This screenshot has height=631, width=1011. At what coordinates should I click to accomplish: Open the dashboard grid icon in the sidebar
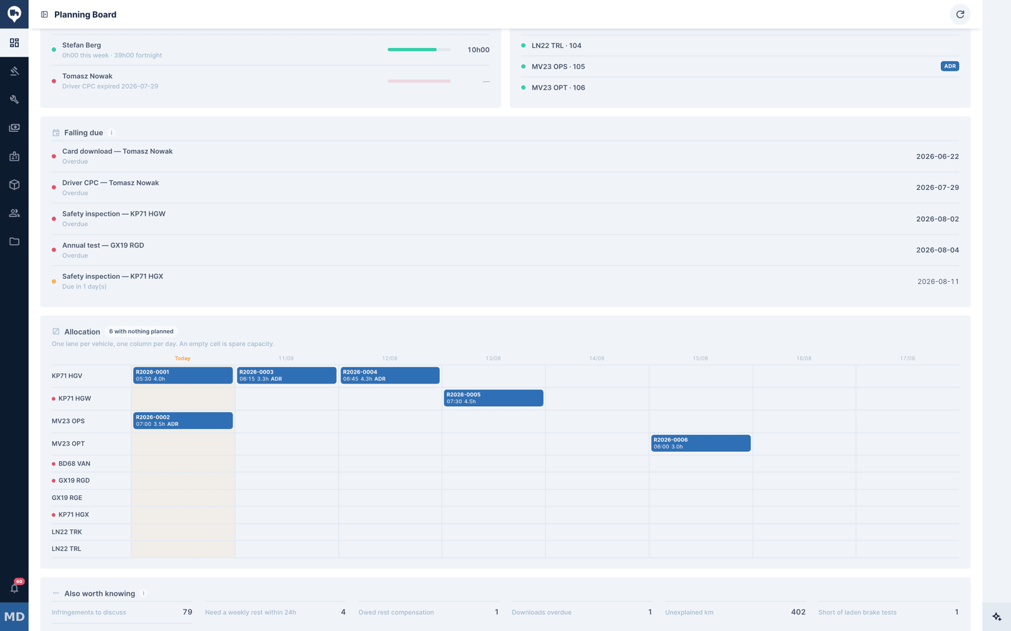coord(14,43)
